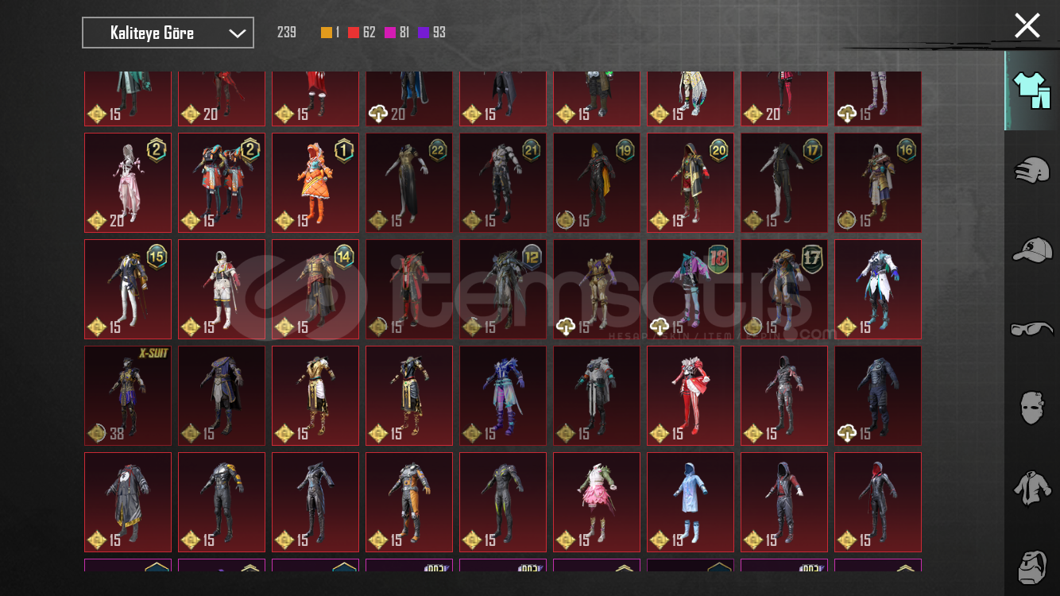This screenshot has width=1060, height=596.
Task: Select the outfit with level 15 badge
Action: click(x=128, y=289)
